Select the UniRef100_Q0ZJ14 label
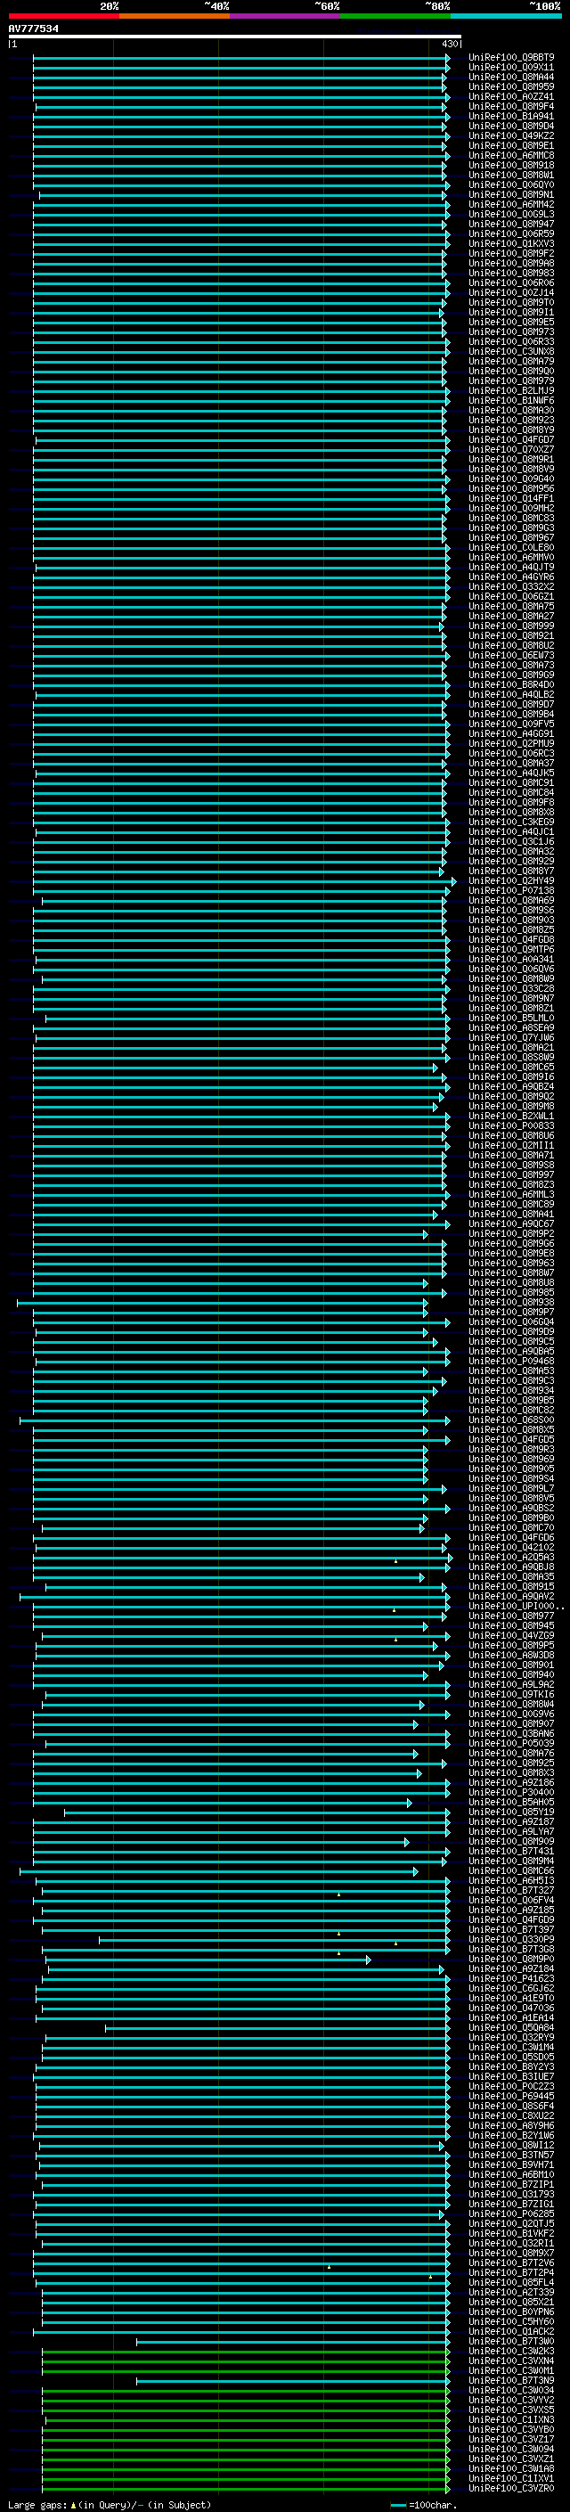 pos(510,292)
